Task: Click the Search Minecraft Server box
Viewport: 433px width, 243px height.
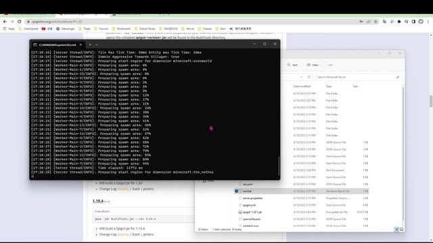Action: (358, 77)
